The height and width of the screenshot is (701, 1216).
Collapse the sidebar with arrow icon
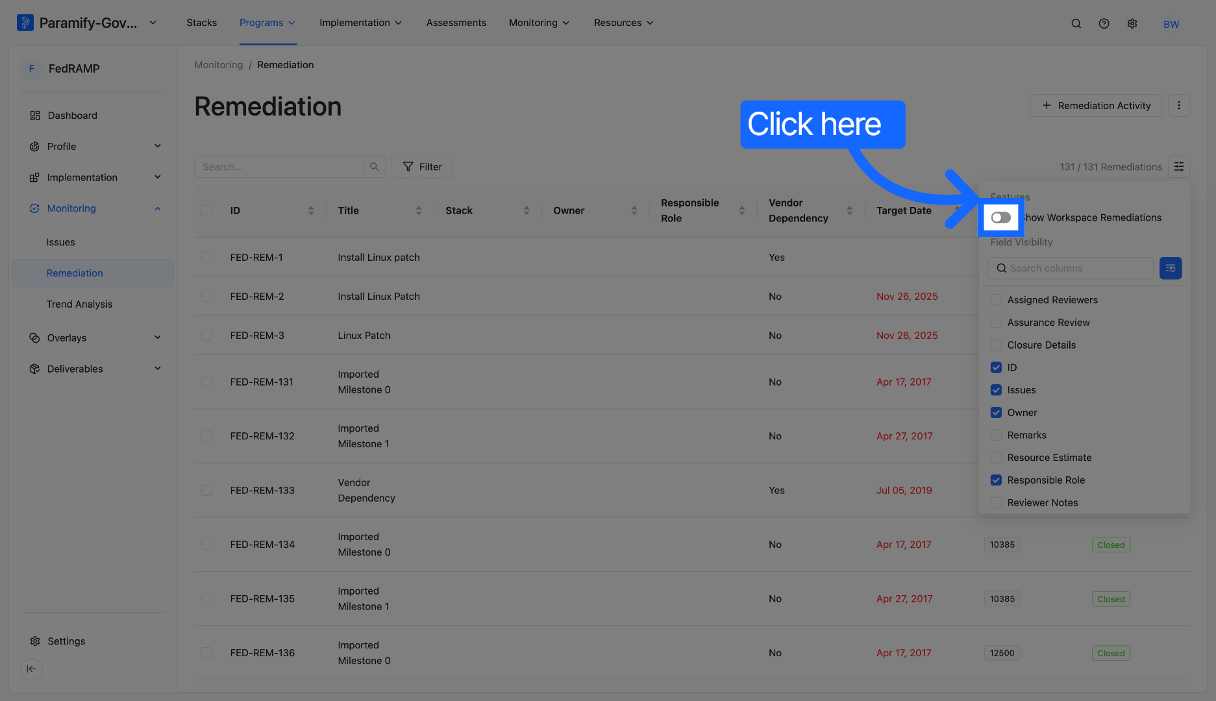[x=32, y=669]
